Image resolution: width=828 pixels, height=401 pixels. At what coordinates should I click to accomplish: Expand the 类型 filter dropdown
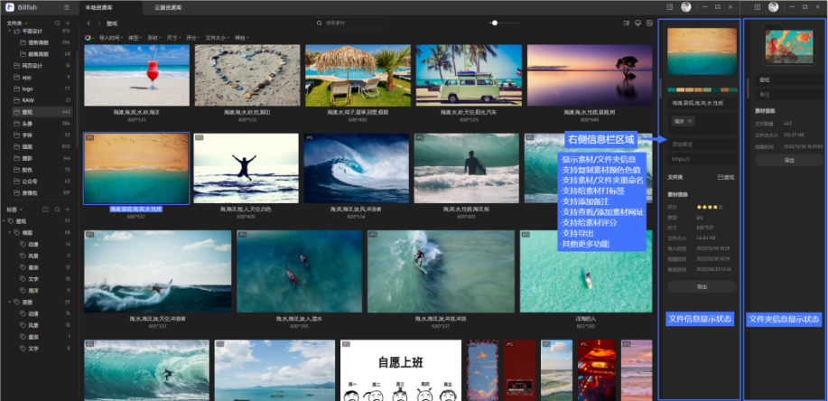[x=135, y=38]
